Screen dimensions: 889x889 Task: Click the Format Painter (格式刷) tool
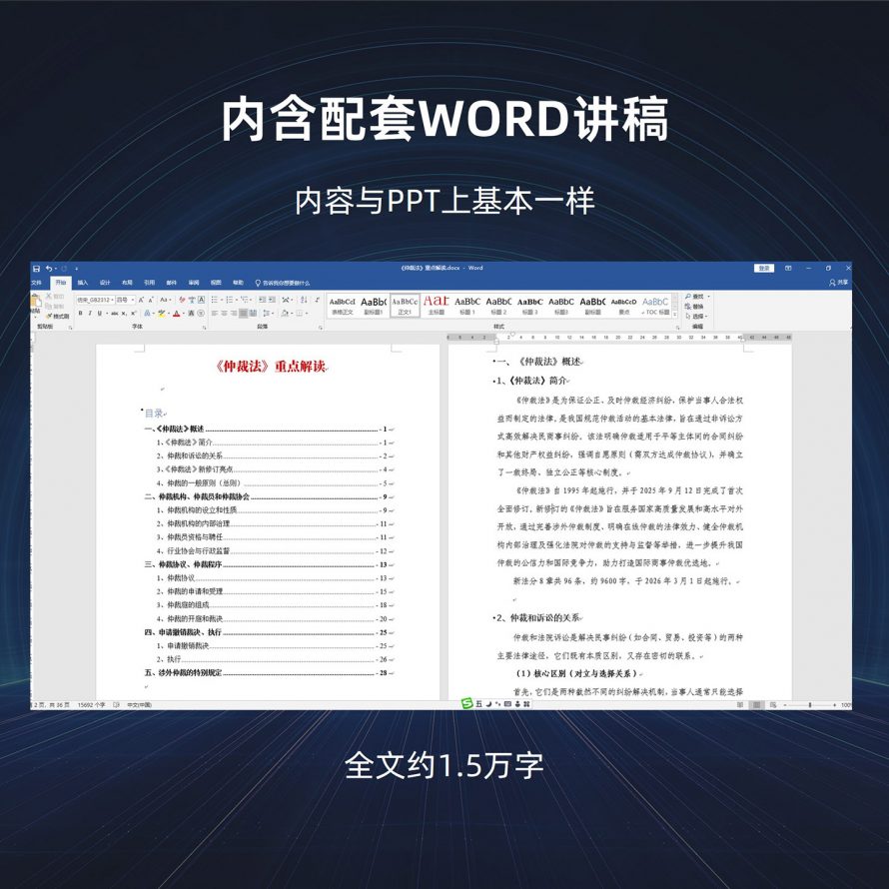[x=58, y=316]
